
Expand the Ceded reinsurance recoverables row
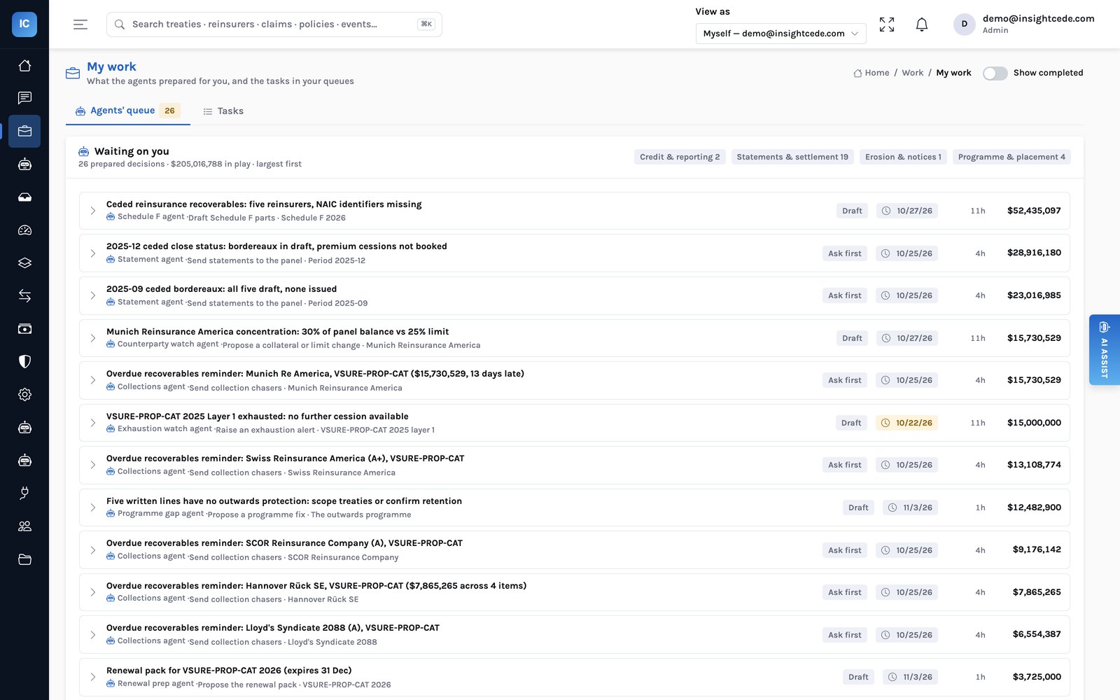pyautogui.click(x=92, y=211)
